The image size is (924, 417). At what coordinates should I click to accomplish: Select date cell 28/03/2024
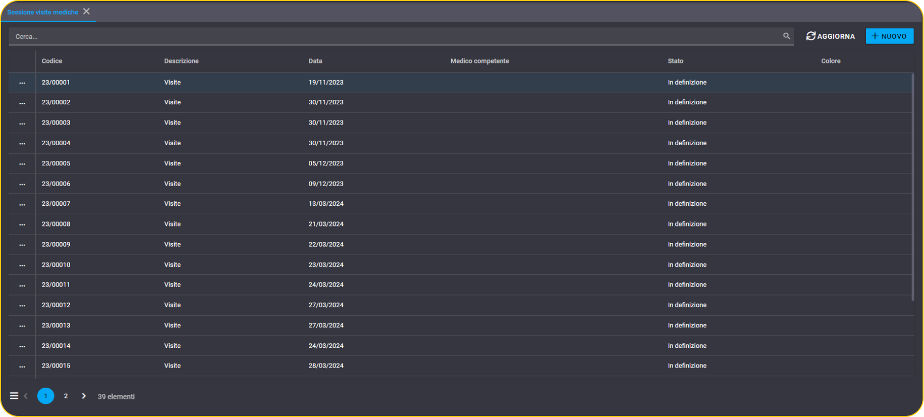click(326, 366)
